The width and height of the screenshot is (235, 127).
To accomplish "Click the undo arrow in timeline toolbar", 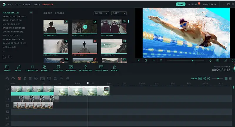I will click(x=7, y=79).
